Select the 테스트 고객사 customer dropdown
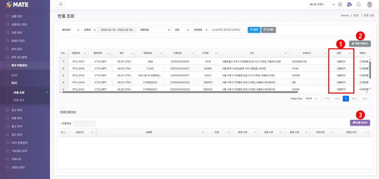The image size is (379, 179). [321, 4]
